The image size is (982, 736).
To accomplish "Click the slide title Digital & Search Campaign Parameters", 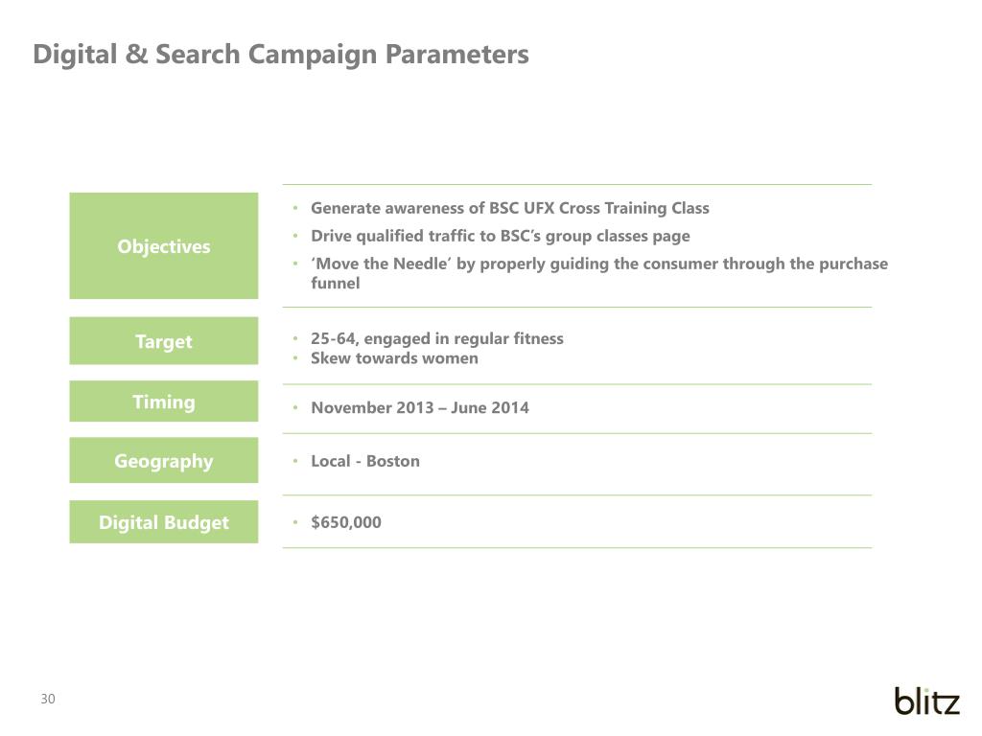I will [281, 55].
